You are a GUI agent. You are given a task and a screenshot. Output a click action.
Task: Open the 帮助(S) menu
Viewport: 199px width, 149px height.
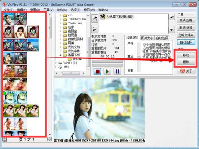click(x=103, y=10)
